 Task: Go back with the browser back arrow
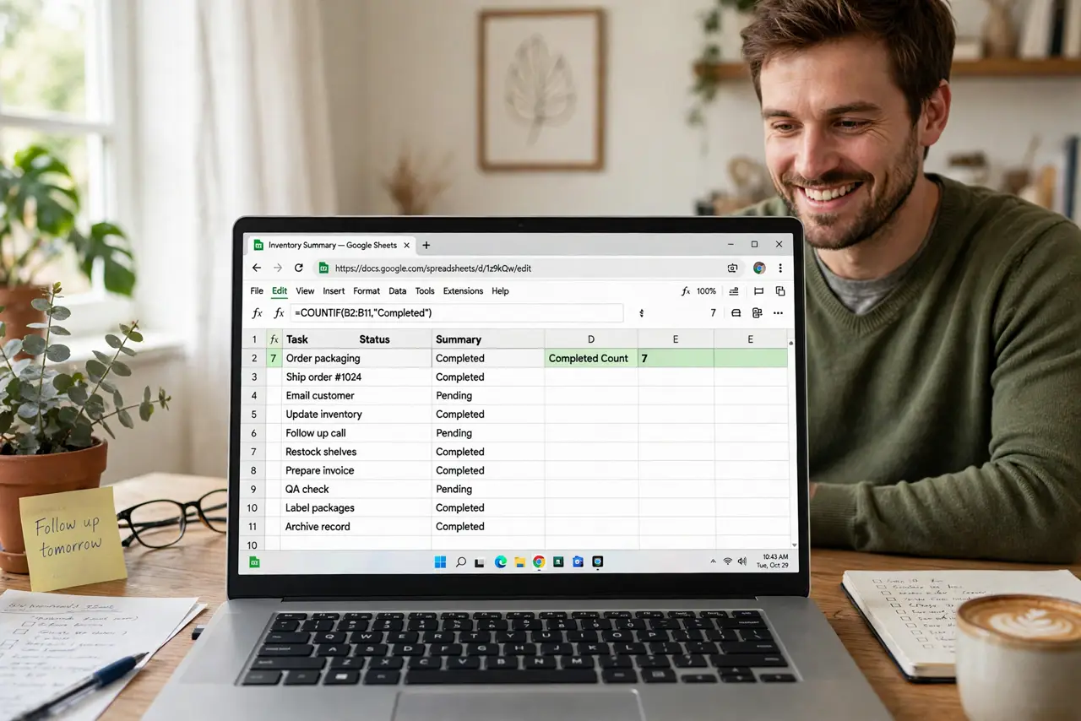(x=257, y=268)
